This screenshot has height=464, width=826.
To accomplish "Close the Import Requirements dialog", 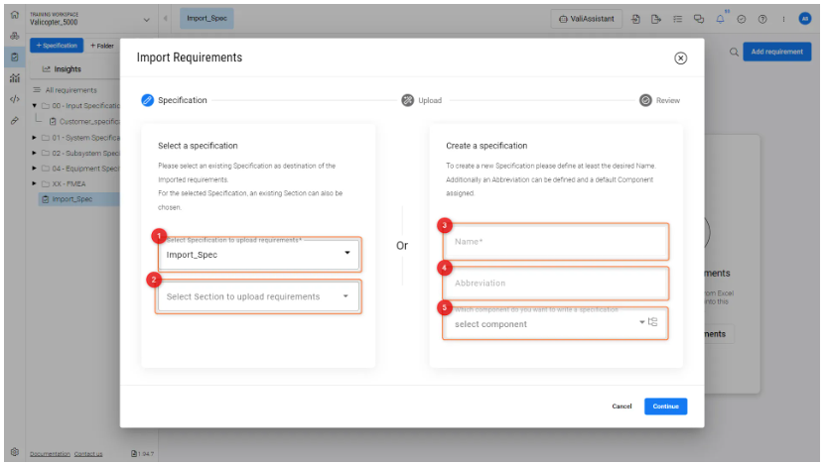I will point(680,58).
